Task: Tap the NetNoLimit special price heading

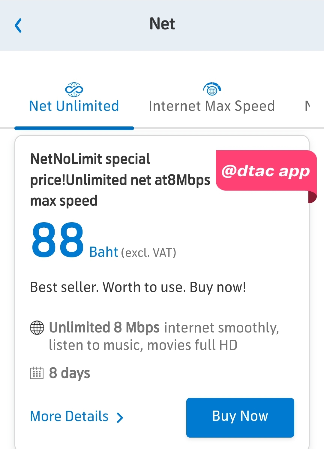Action: tap(120, 180)
